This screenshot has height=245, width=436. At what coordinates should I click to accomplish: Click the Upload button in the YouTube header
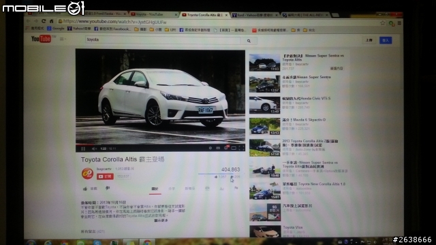tap(369, 40)
